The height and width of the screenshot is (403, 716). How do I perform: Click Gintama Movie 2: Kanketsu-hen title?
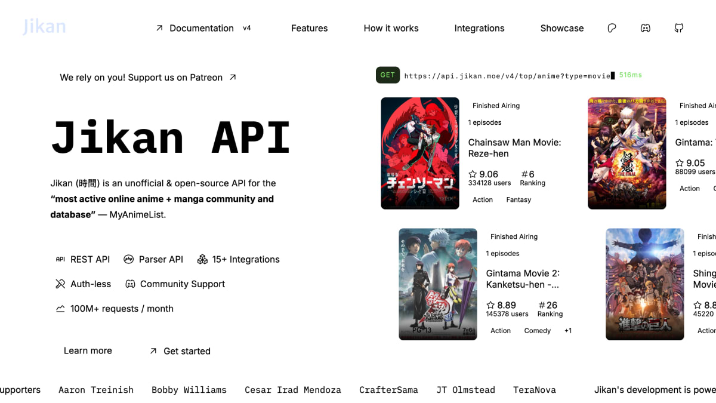(523, 279)
